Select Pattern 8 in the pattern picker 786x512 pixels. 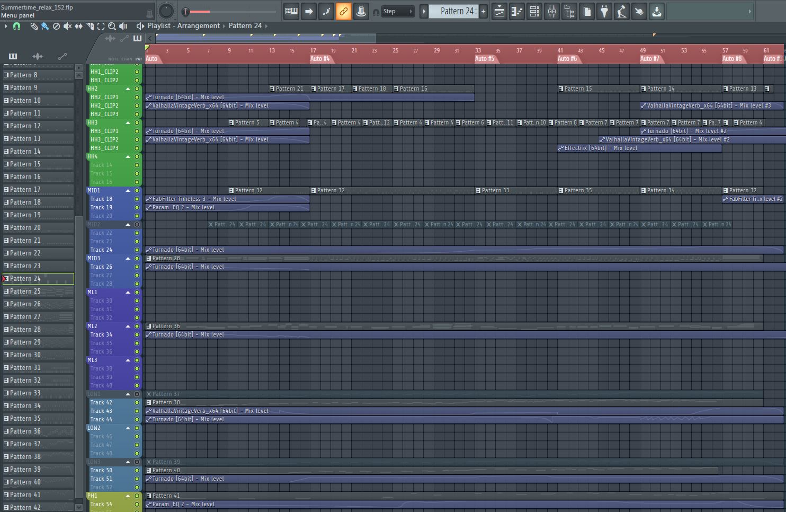[x=38, y=75]
